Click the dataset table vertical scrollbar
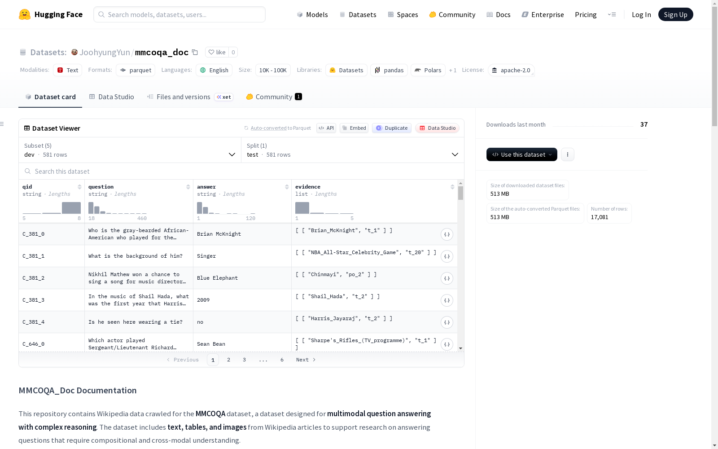Viewport: 718px width, 449px height. point(460,193)
